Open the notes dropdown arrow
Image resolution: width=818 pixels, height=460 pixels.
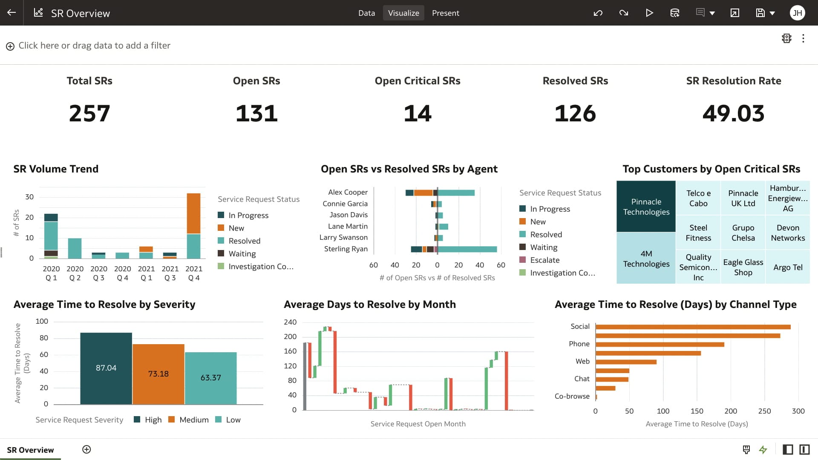pos(712,13)
